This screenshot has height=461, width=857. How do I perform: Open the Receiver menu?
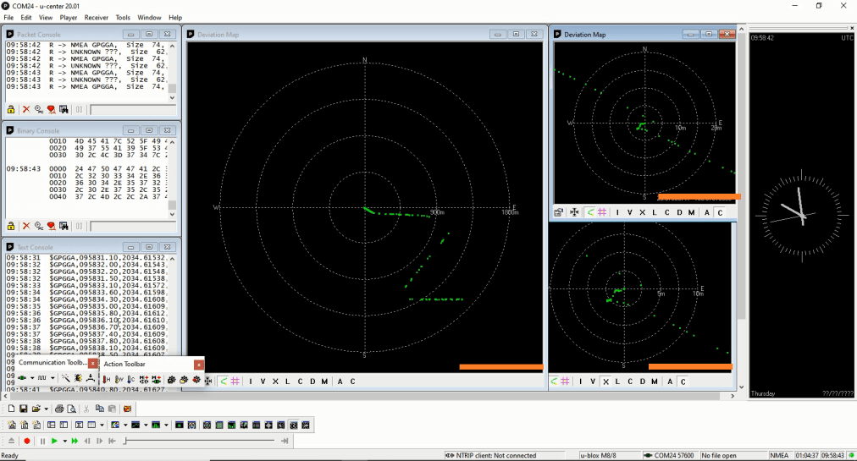pyautogui.click(x=96, y=17)
